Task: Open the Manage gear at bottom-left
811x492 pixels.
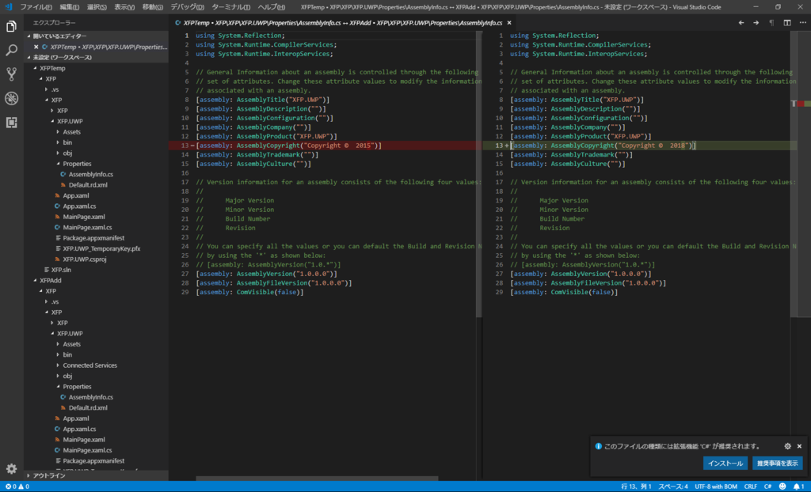Action: (11, 469)
